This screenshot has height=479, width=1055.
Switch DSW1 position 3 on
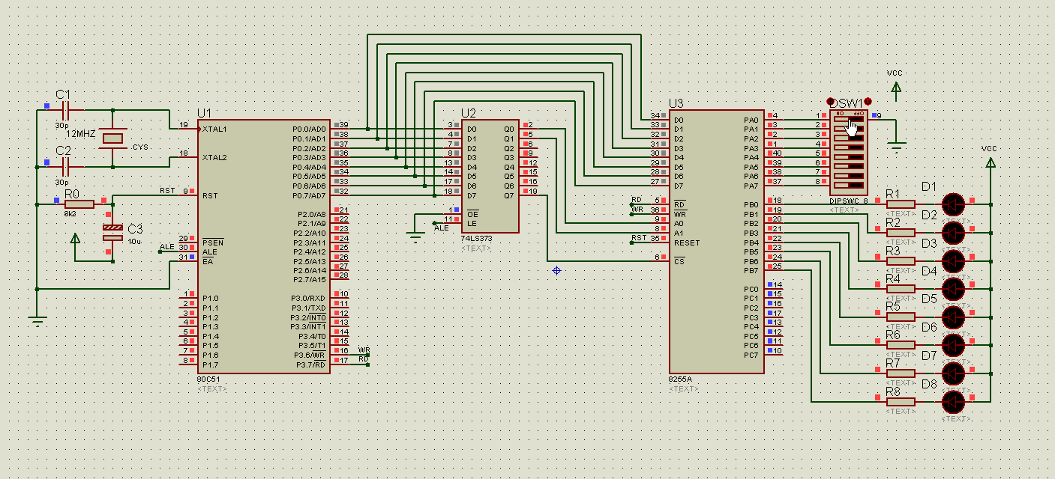(x=849, y=138)
